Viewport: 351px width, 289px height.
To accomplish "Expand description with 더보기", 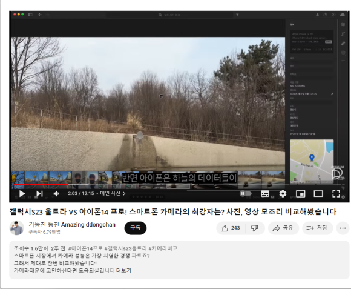I will click(x=123, y=271).
